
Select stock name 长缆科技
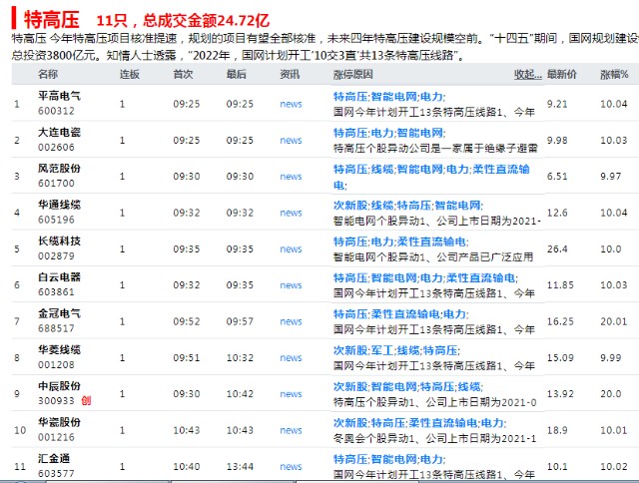coord(59,241)
